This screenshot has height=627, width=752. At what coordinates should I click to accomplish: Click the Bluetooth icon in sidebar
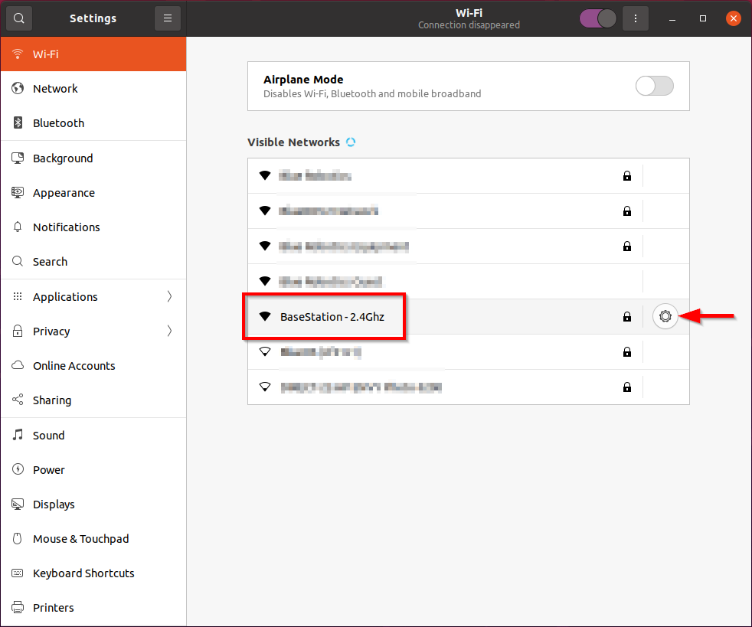(18, 123)
